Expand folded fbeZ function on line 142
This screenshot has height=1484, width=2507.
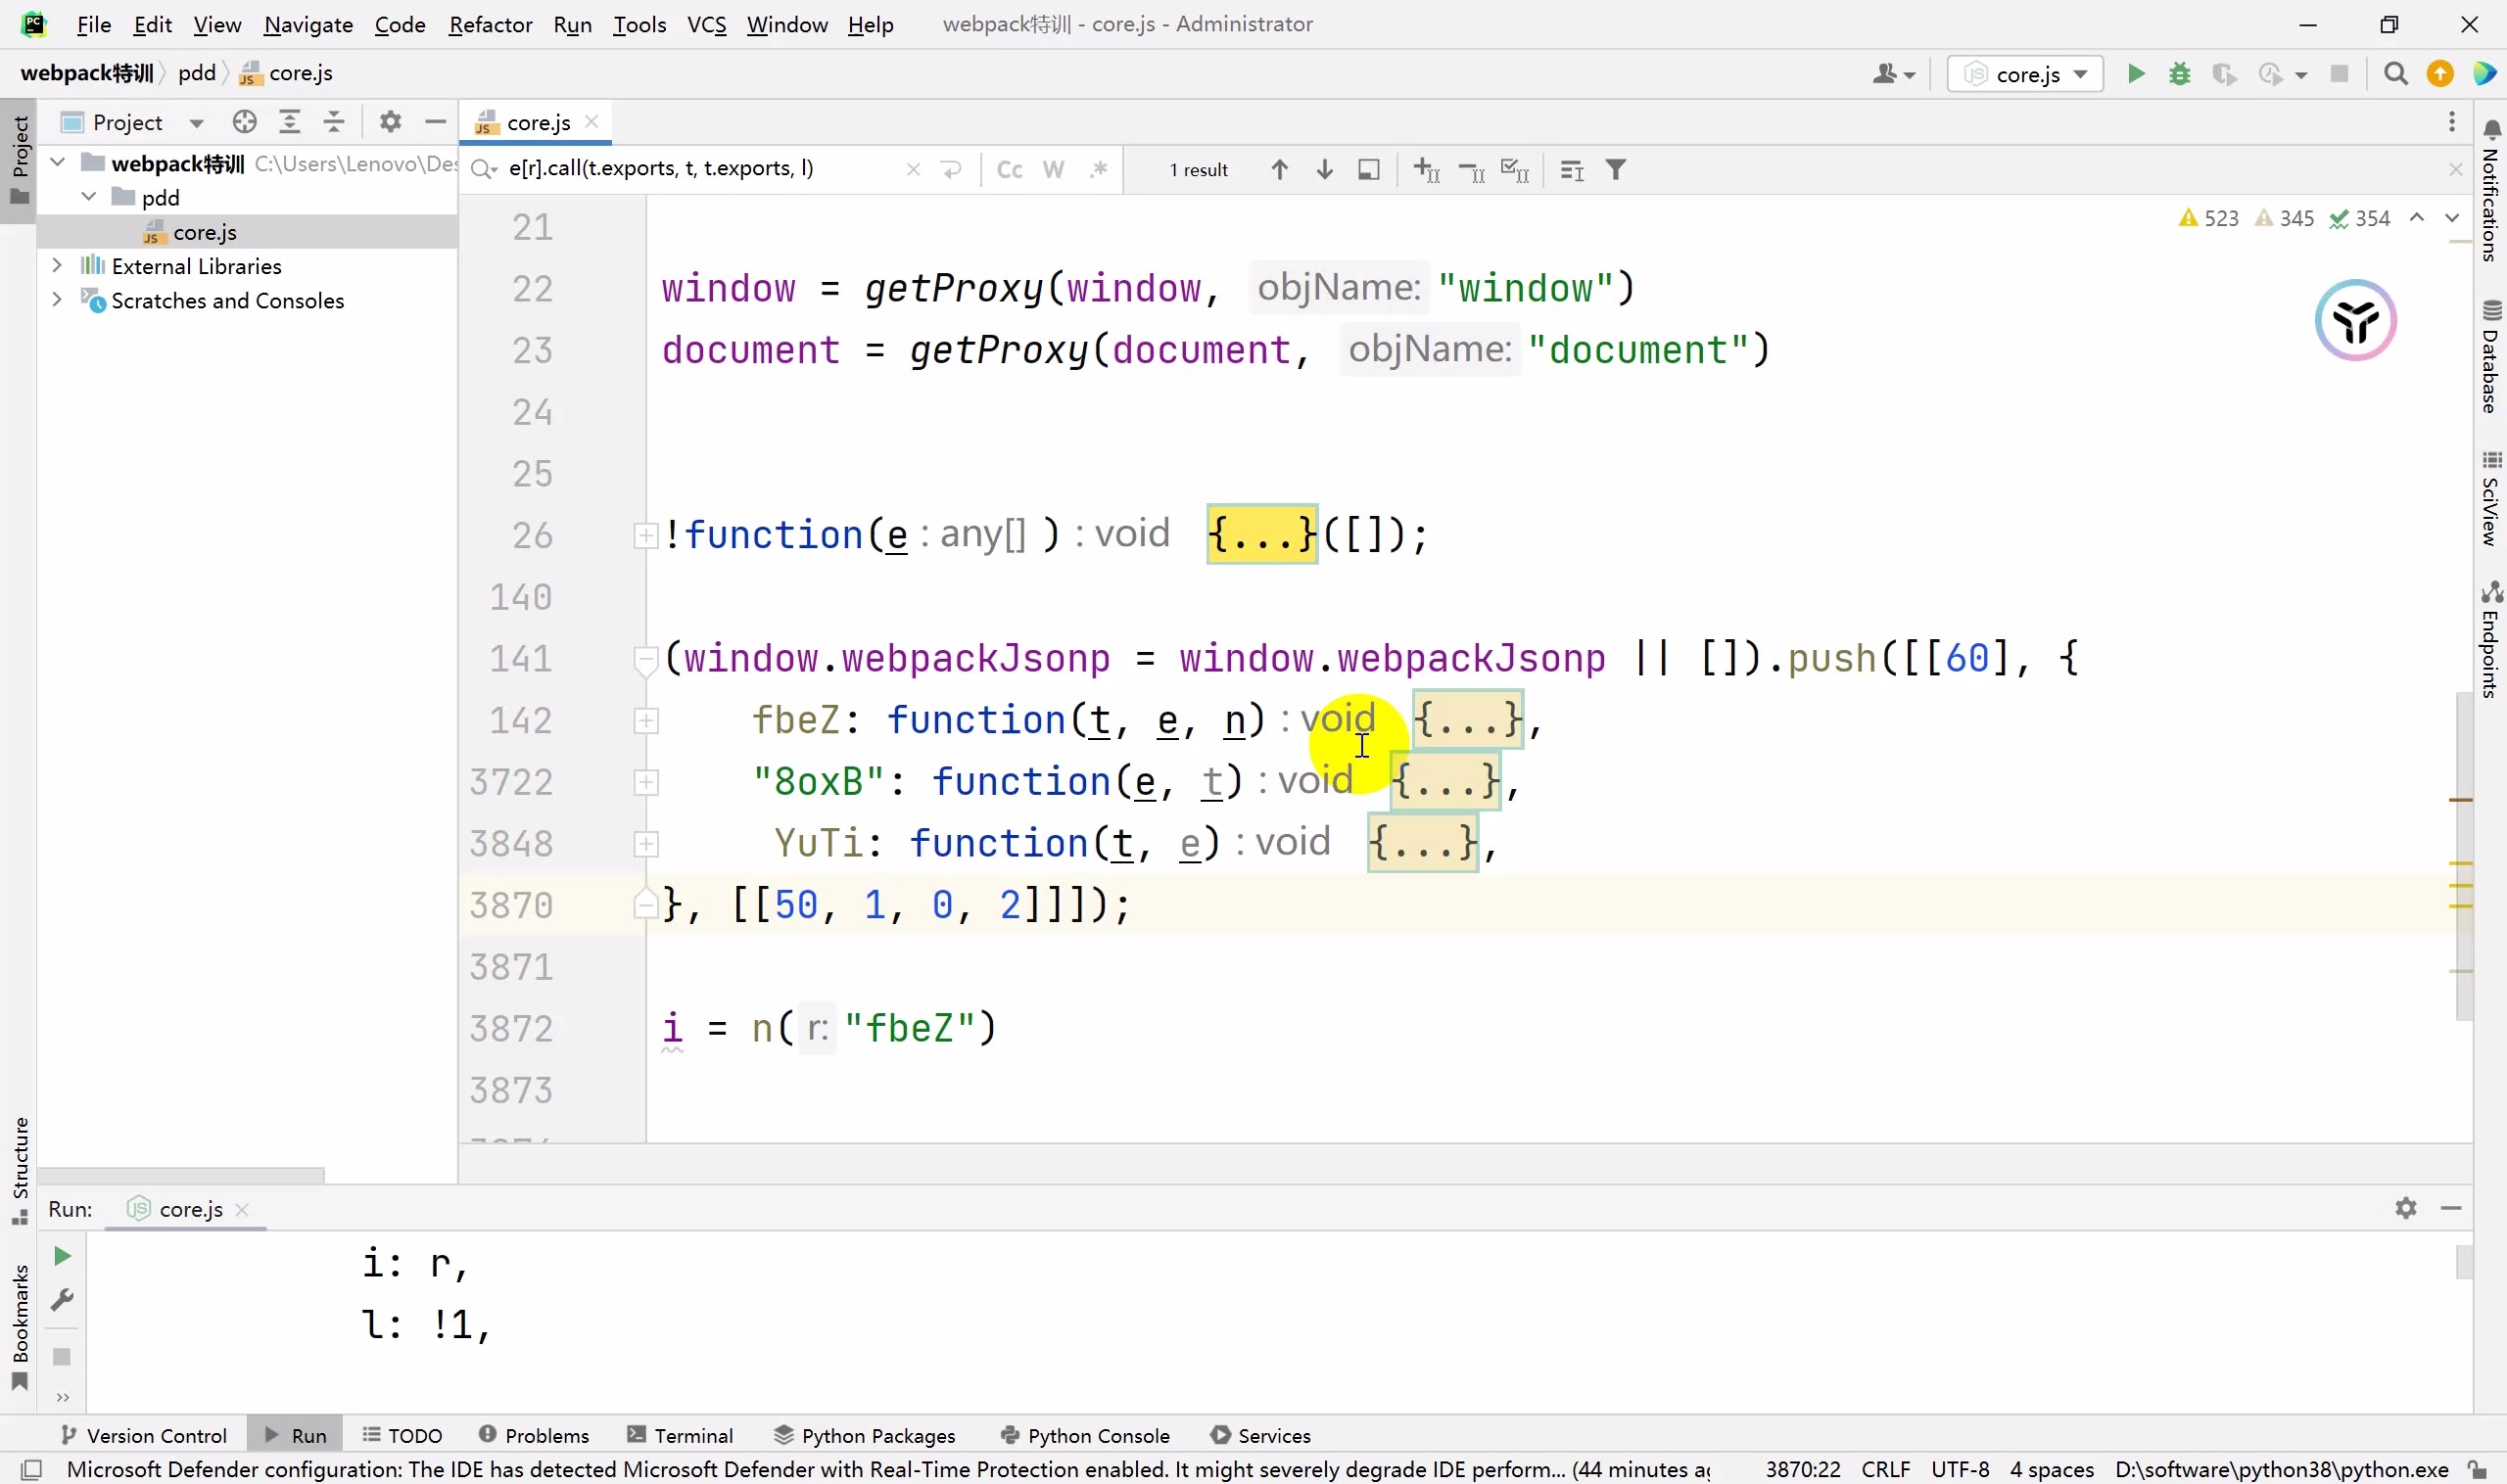point(646,721)
